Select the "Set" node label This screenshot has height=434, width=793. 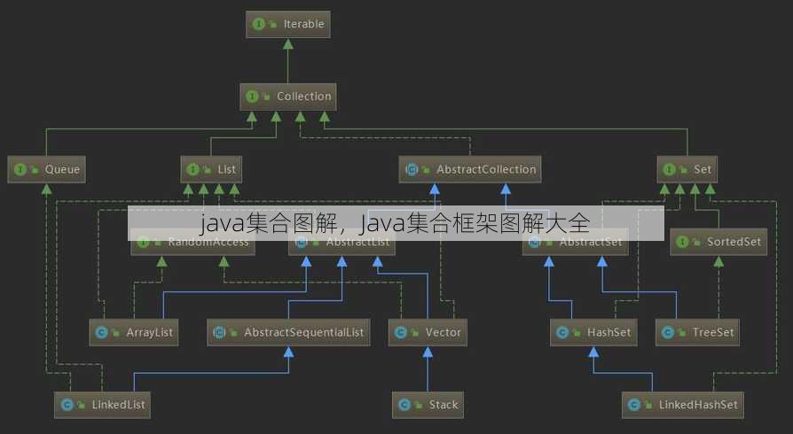click(703, 169)
